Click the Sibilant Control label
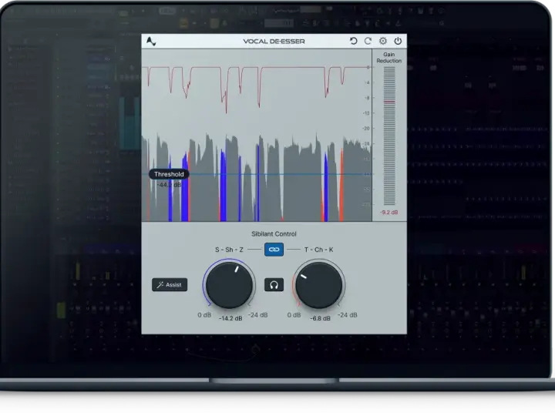 (x=274, y=234)
